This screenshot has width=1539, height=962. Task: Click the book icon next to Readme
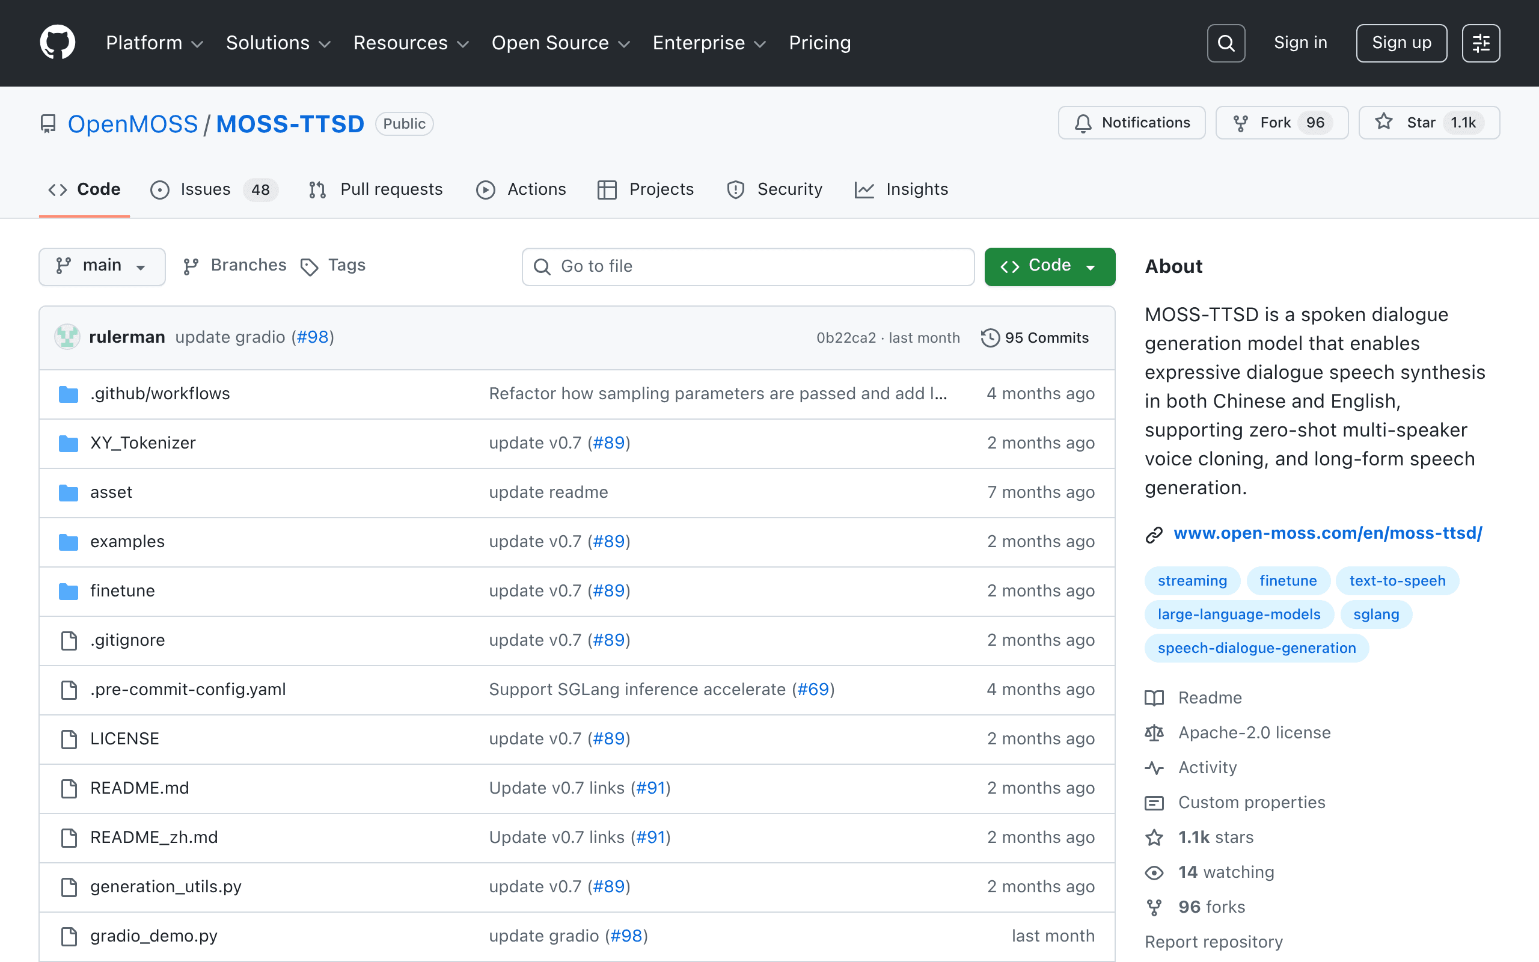coord(1154,698)
